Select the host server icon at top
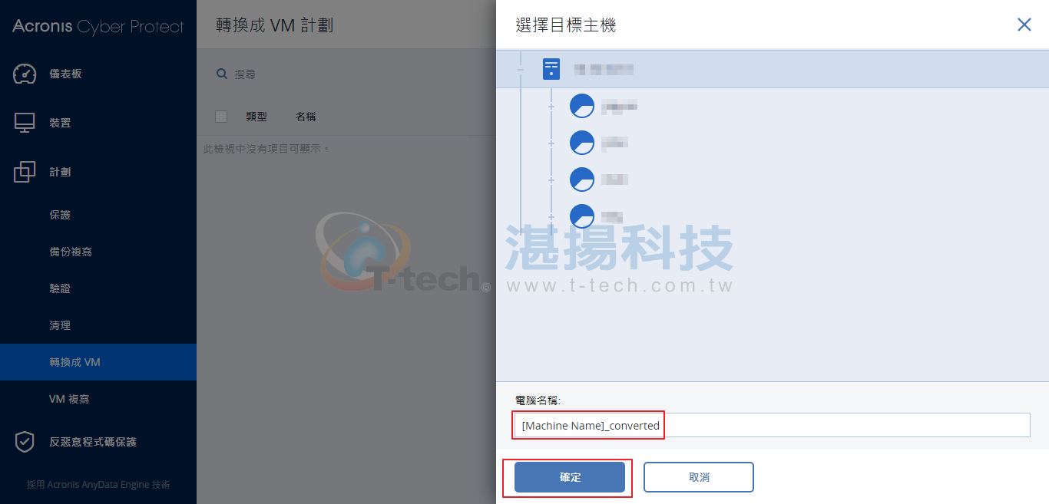 [x=551, y=69]
